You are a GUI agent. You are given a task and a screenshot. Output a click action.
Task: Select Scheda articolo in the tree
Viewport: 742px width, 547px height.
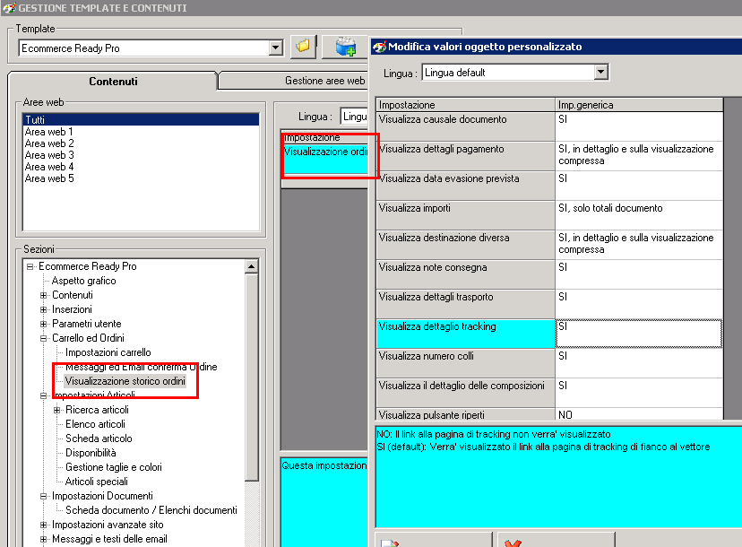click(99, 438)
